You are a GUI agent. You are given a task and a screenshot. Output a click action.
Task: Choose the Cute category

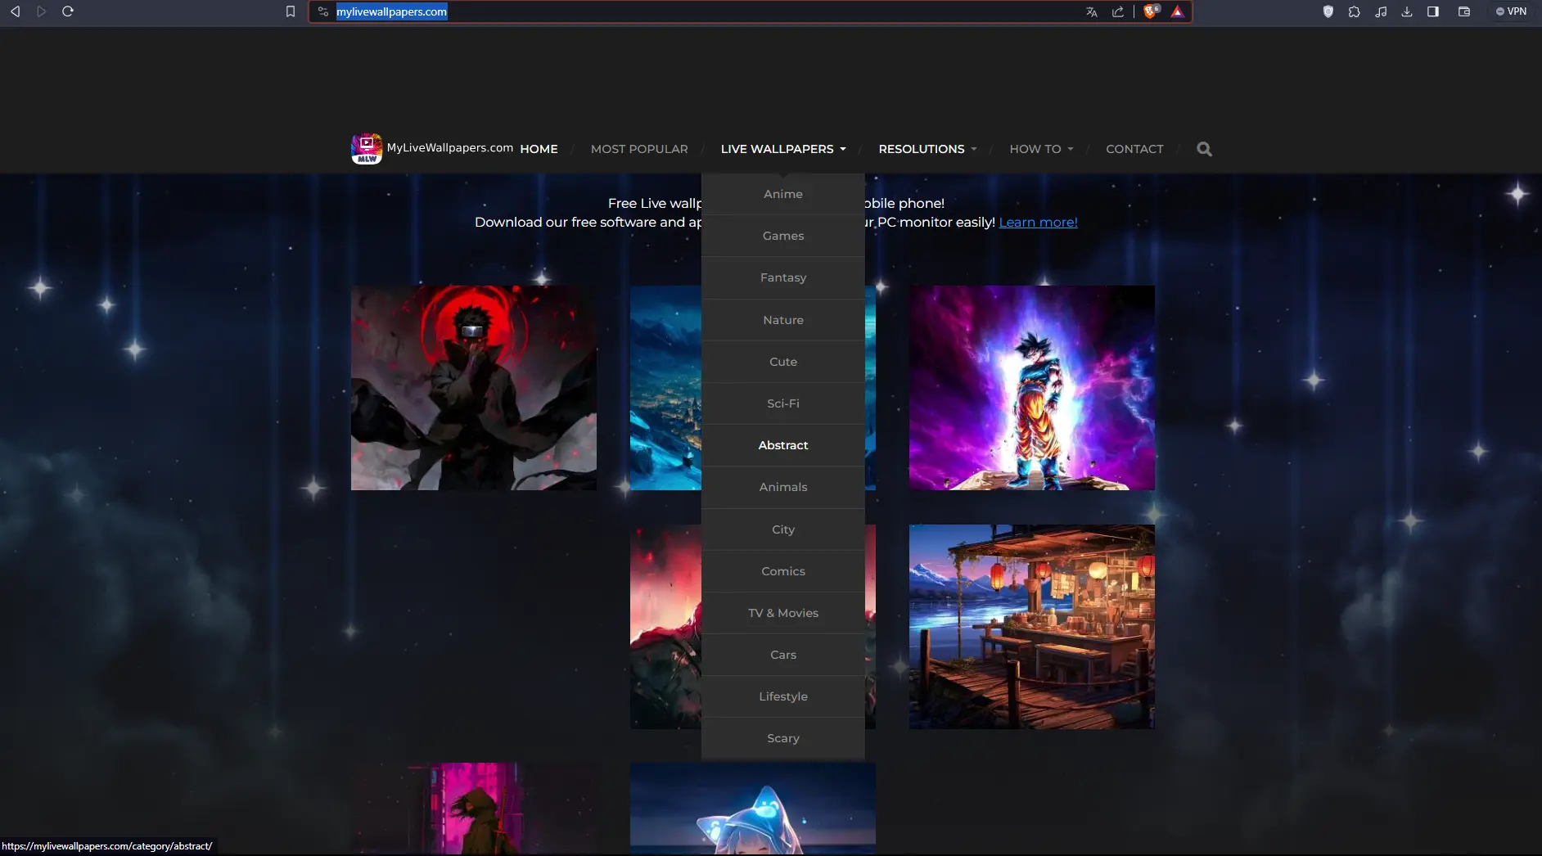click(x=783, y=362)
